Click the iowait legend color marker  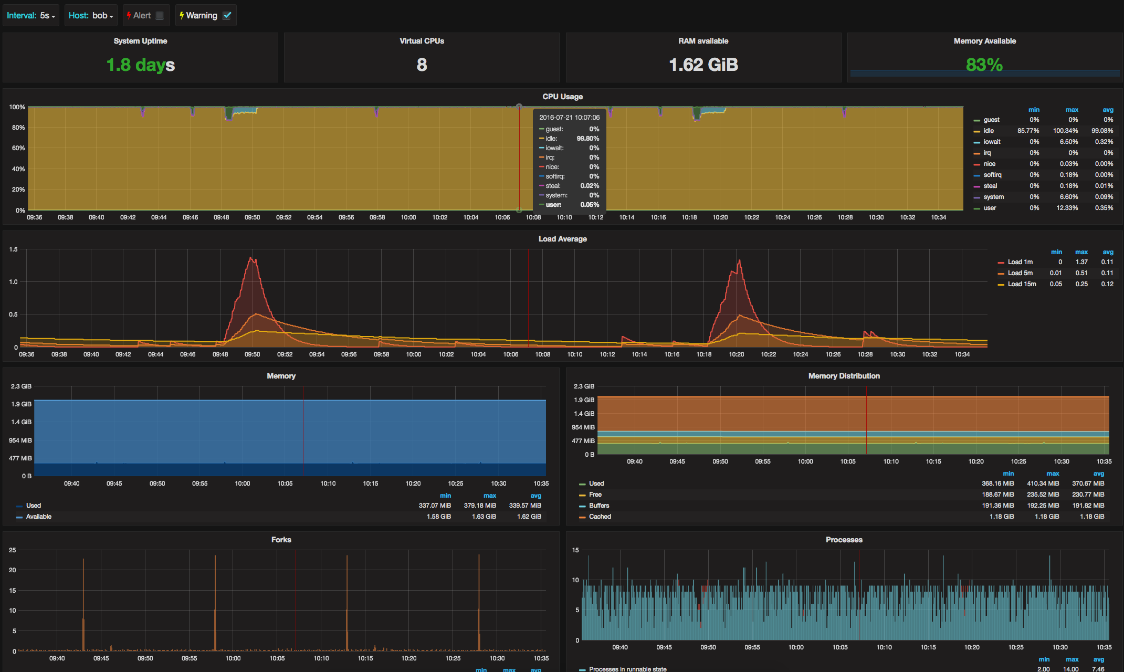point(976,142)
